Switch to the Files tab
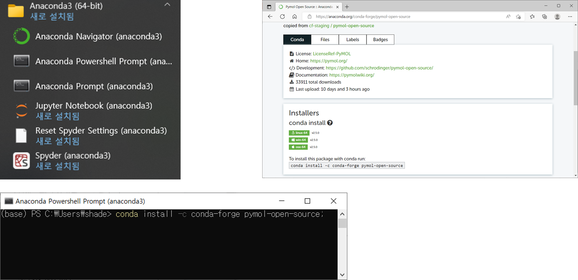 pyautogui.click(x=325, y=40)
